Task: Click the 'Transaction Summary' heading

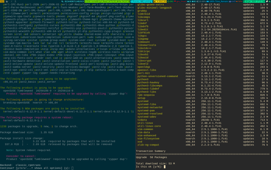Action: click(x=151, y=151)
